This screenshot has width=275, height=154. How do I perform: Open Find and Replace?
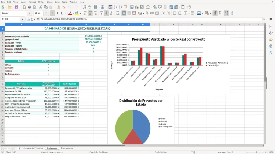pyautogui.click(x=85, y=7)
